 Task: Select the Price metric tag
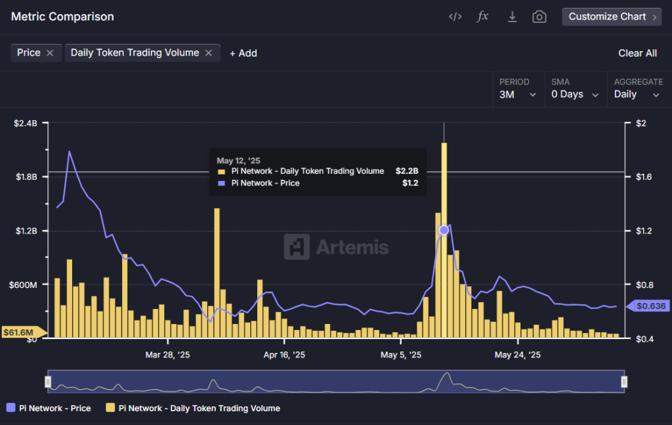click(x=29, y=53)
